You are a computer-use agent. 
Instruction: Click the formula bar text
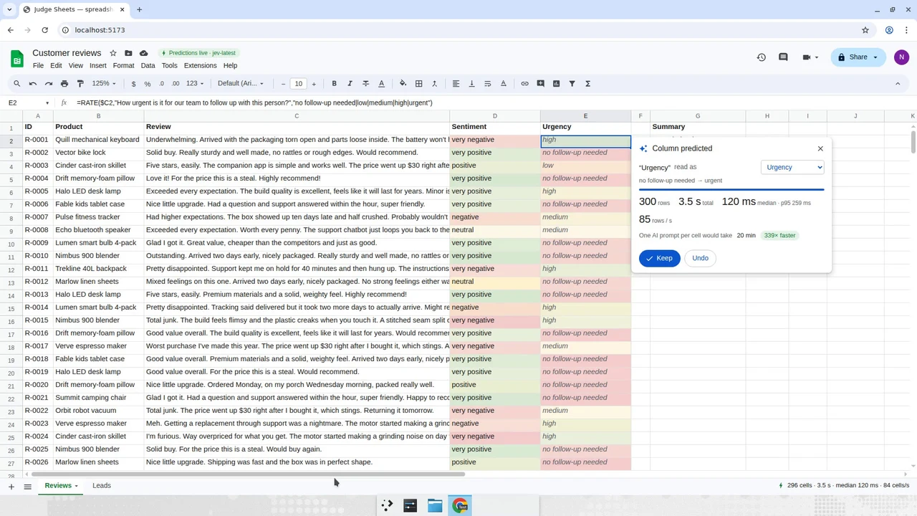[x=254, y=103]
